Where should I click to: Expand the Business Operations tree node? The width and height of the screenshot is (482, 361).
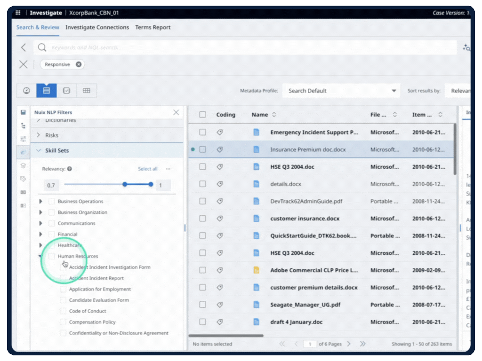[40, 201]
